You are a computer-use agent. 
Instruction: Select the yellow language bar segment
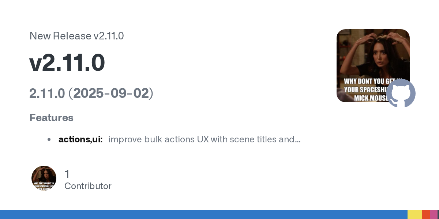(415, 215)
